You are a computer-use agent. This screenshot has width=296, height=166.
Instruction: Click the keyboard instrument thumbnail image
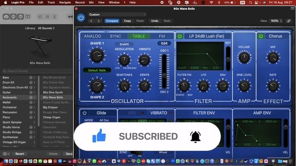coord(40,46)
